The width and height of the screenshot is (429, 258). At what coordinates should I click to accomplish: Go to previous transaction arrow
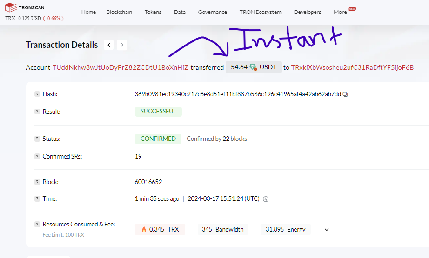point(108,45)
